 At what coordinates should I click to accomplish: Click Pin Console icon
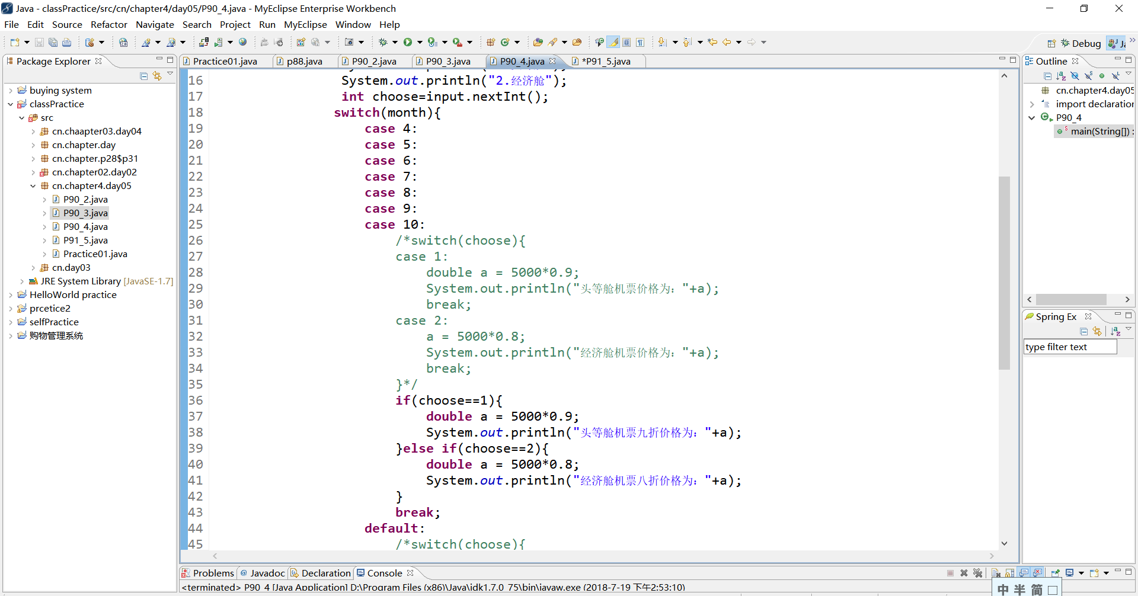click(1055, 573)
